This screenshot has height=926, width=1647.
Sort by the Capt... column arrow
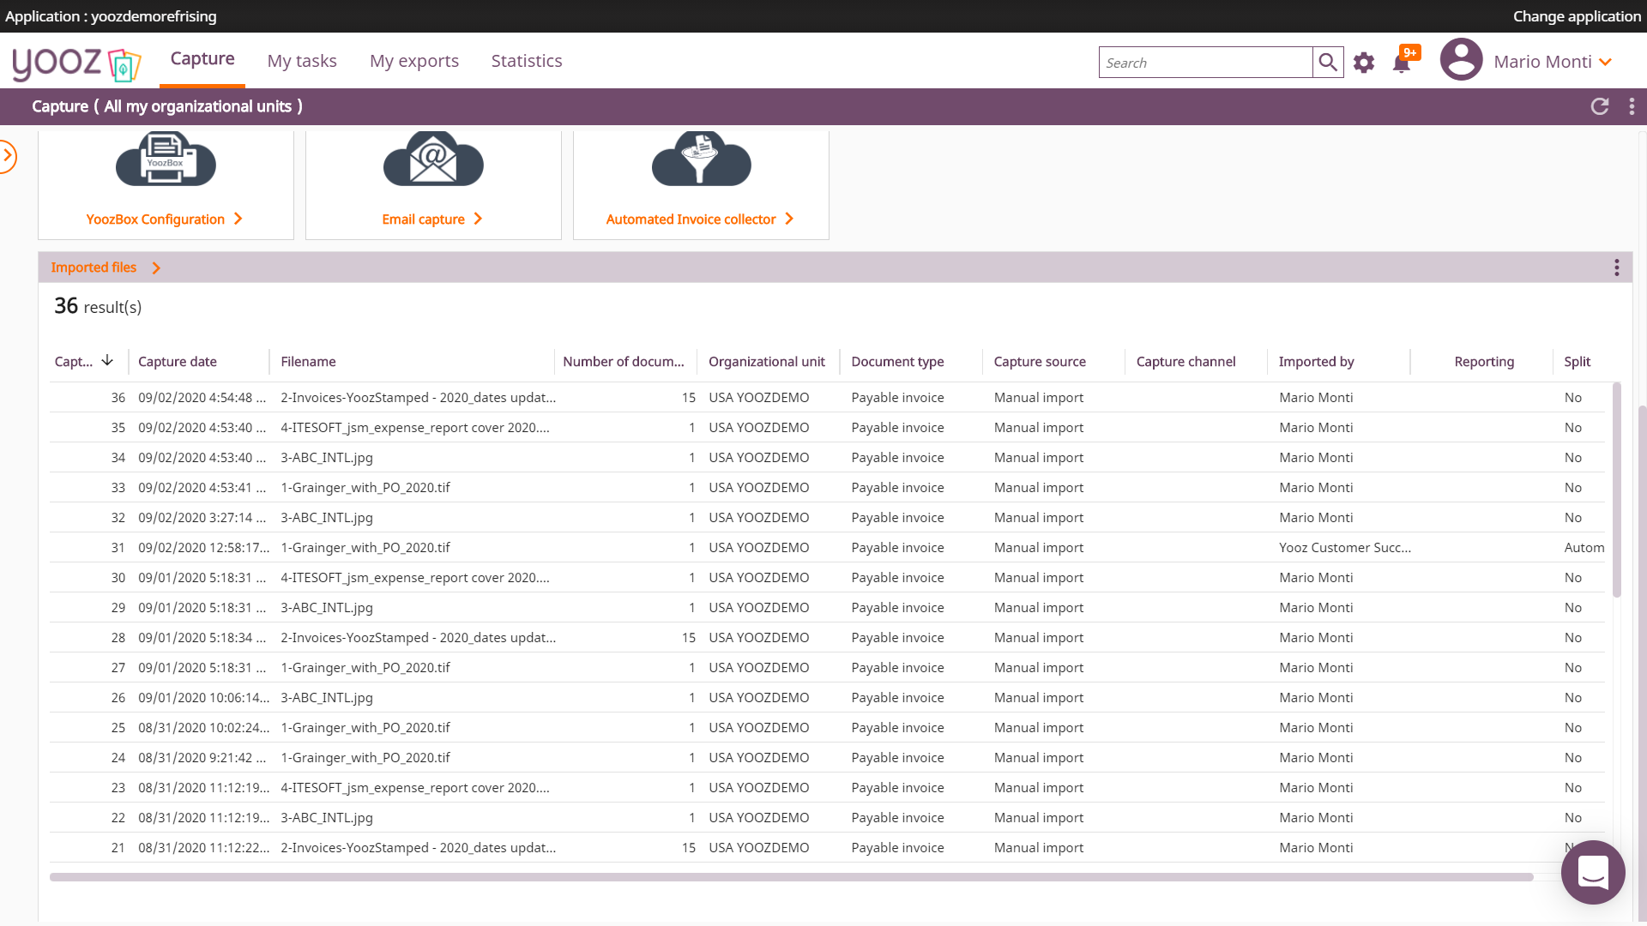coord(107,361)
